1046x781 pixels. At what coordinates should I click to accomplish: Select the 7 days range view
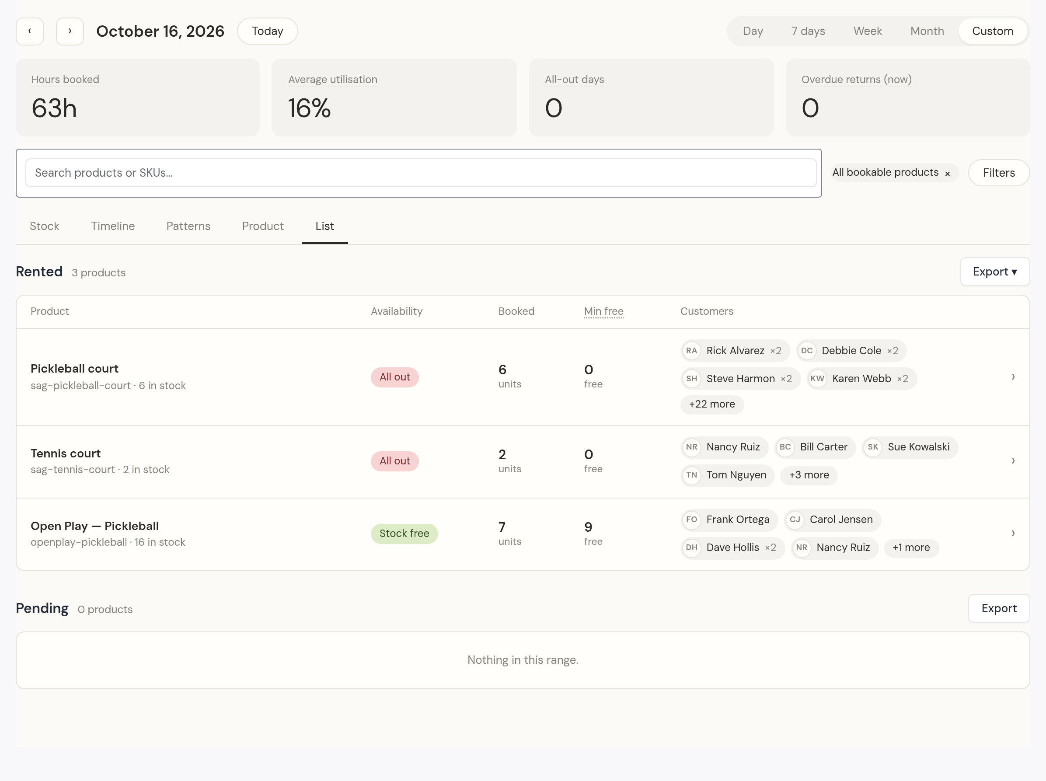click(x=808, y=31)
